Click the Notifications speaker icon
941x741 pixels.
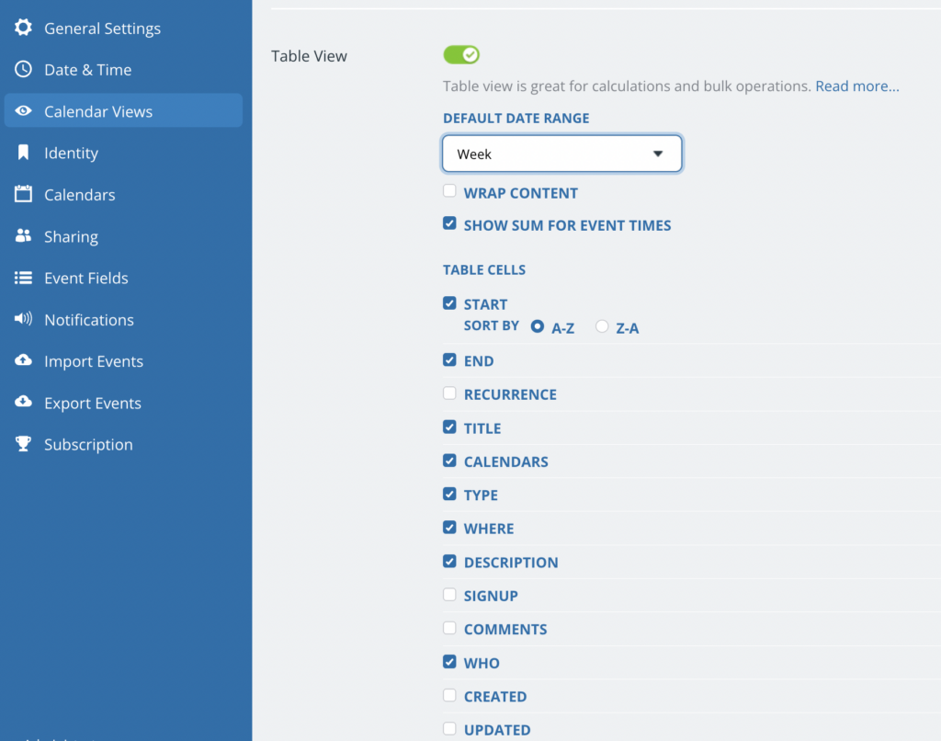pyautogui.click(x=23, y=319)
